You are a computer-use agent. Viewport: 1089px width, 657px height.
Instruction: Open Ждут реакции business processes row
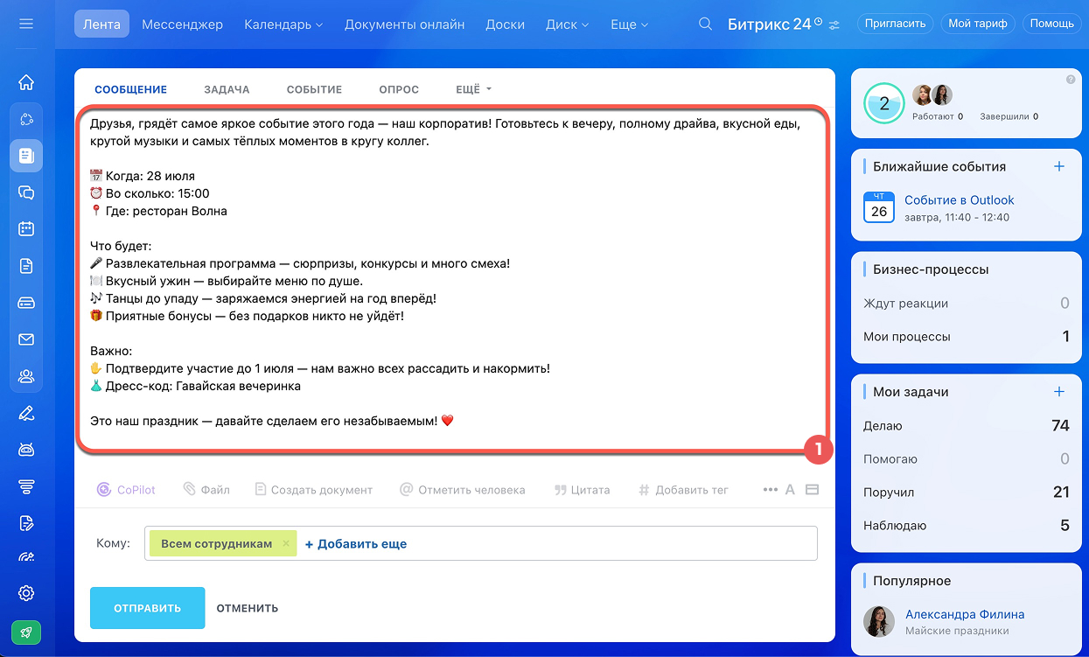point(967,304)
